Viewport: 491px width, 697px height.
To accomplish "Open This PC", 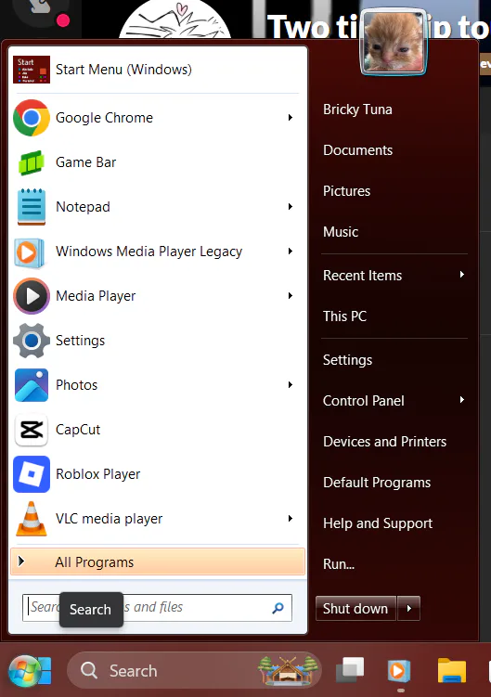I will [x=344, y=316].
